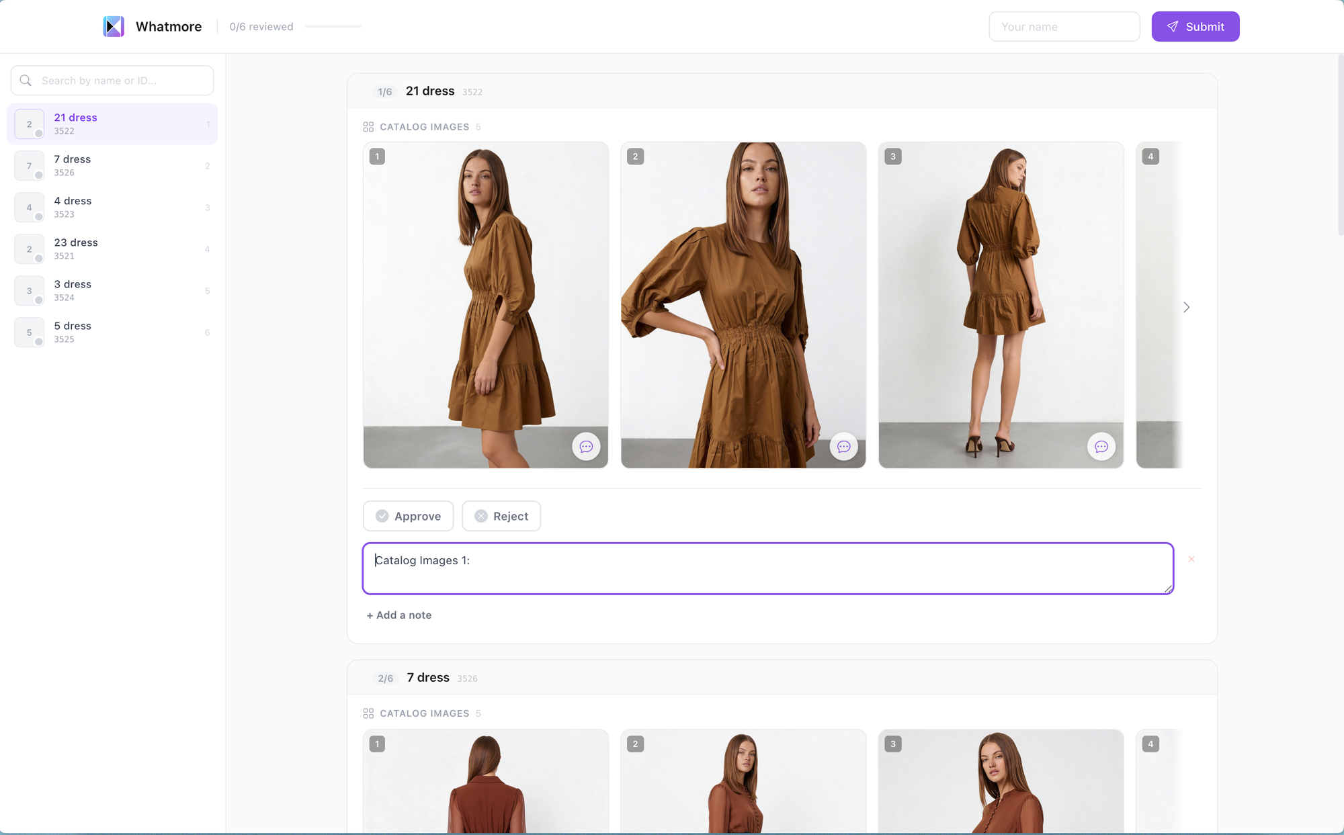Approve the 21 dress item

tap(408, 516)
